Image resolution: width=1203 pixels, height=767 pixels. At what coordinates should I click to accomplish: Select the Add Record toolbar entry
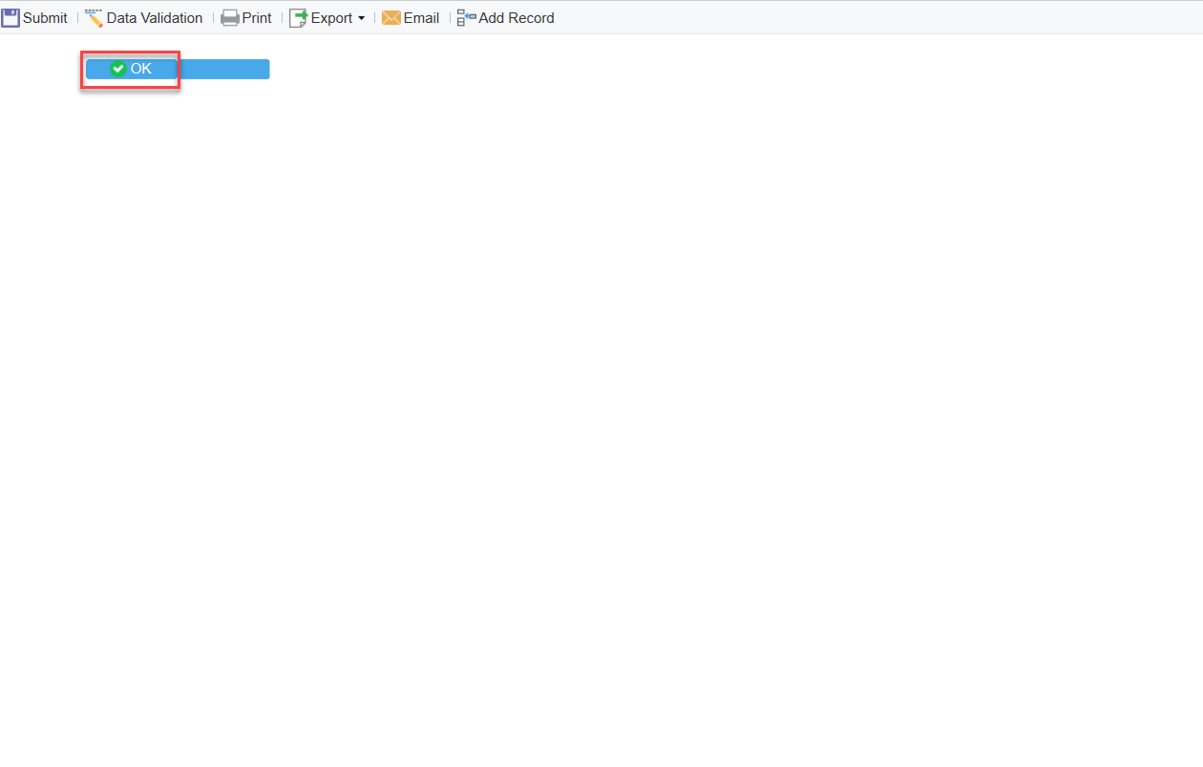pos(505,17)
